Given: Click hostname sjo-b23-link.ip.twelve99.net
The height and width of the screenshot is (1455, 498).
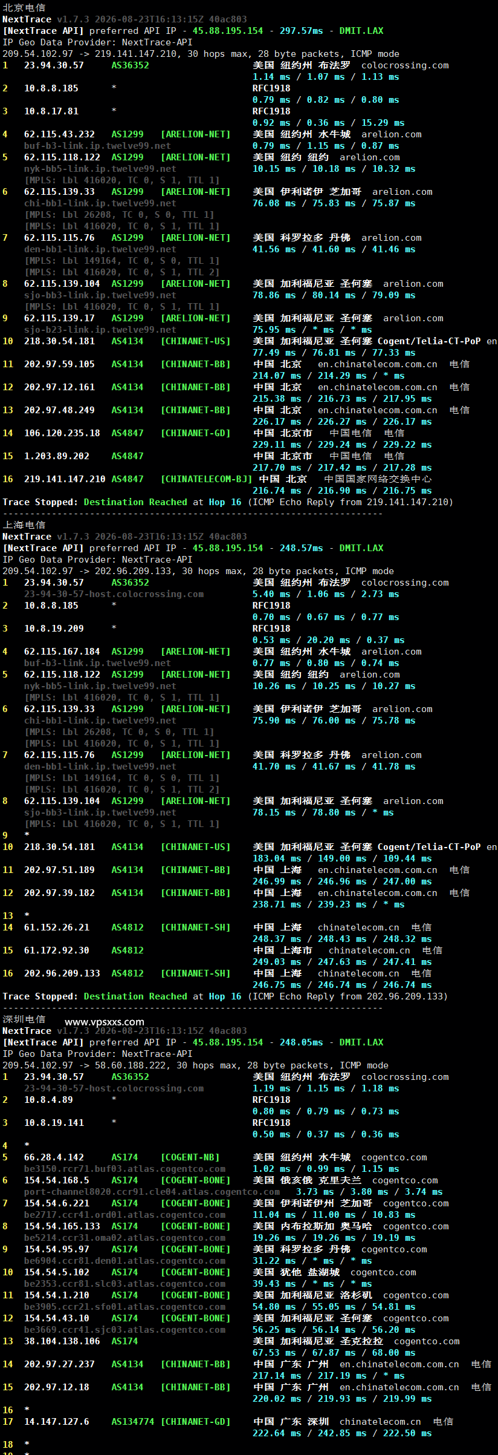Looking at the screenshot, I should [x=100, y=330].
